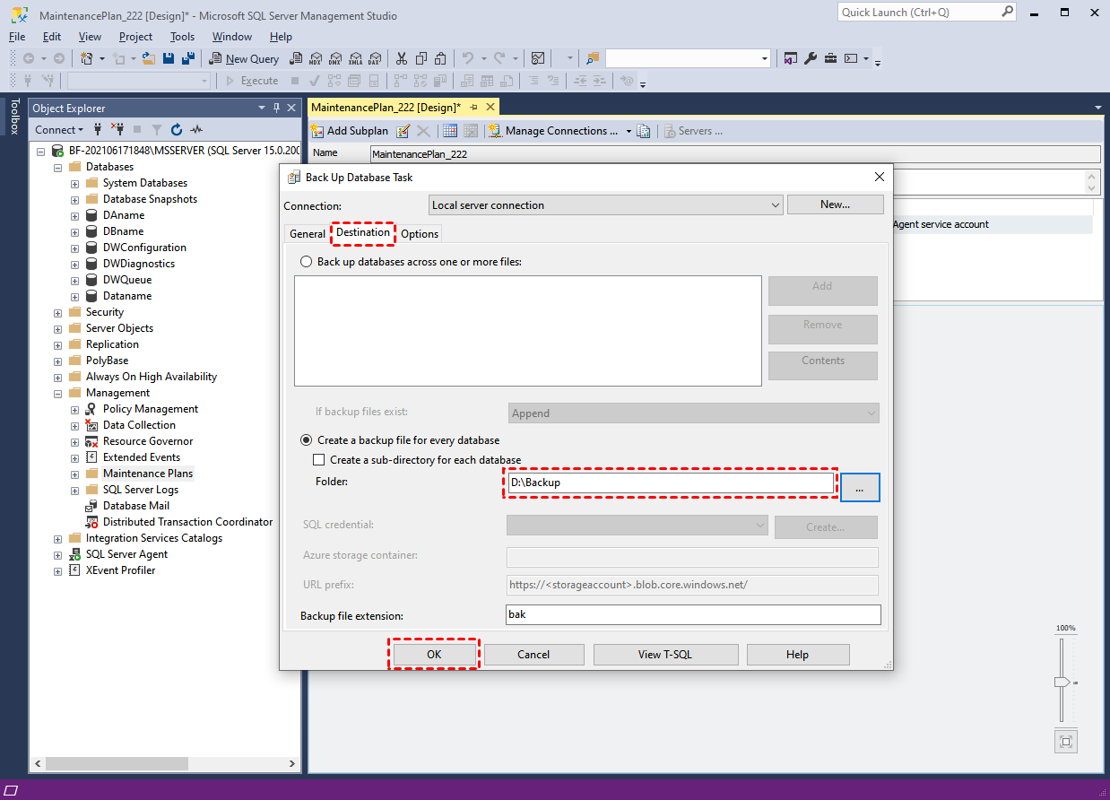Expand the Security folder node

point(57,312)
